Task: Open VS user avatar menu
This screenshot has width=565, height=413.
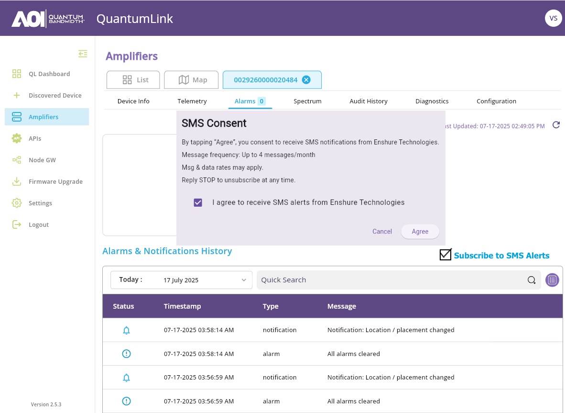Action: 553,18
